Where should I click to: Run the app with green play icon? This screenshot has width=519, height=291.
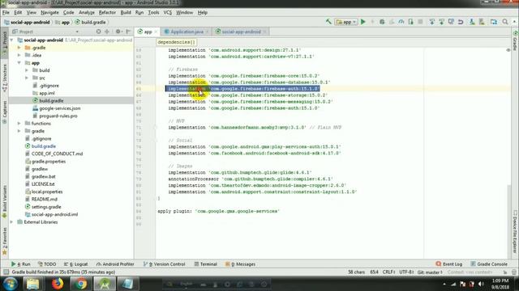pos(363,22)
